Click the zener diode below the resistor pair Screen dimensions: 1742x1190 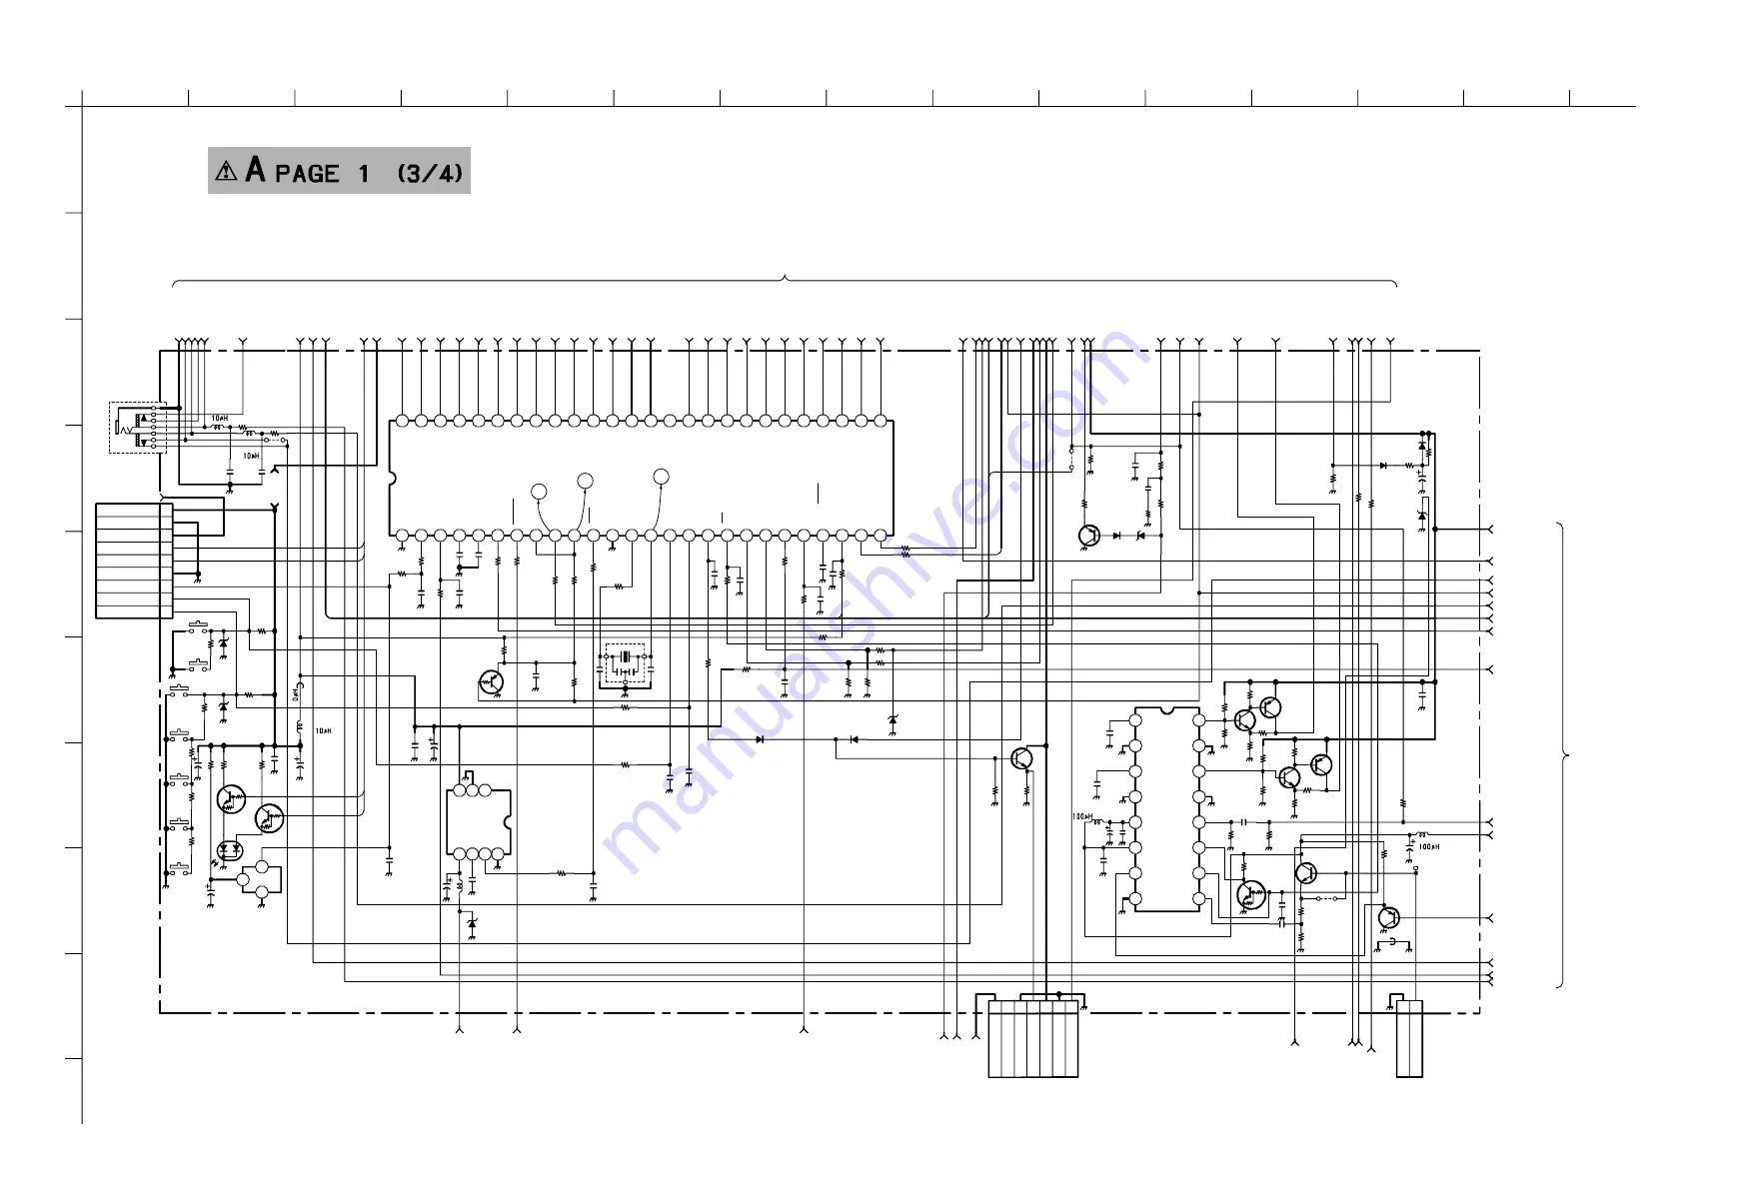tap(892, 719)
